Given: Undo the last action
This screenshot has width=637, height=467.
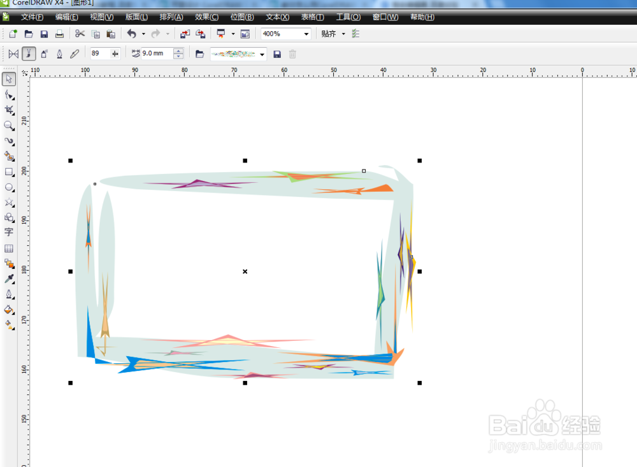Looking at the screenshot, I should pos(132,34).
